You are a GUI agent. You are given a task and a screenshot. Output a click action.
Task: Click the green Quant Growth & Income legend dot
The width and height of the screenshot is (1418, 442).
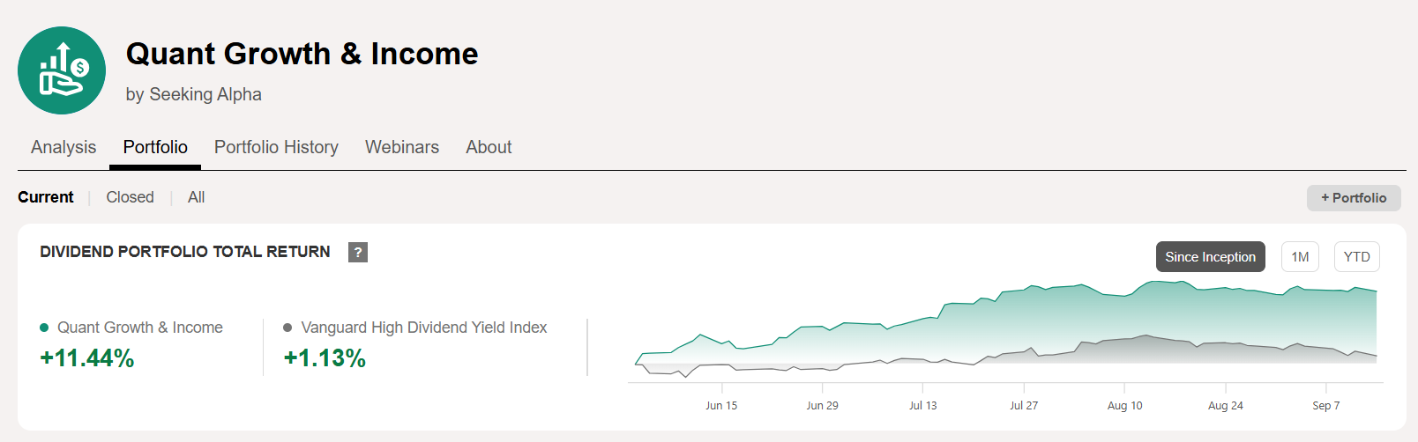pos(44,328)
